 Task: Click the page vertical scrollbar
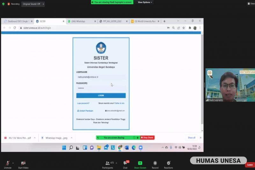click(x=202, y=79)
